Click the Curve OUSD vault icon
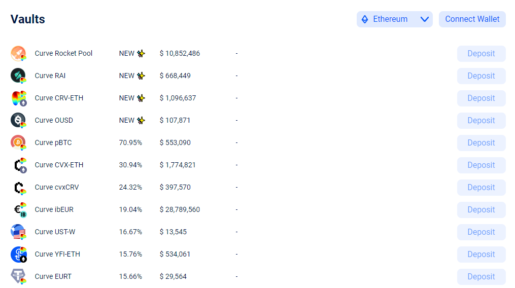515x288 pixels. pos(18,121)
